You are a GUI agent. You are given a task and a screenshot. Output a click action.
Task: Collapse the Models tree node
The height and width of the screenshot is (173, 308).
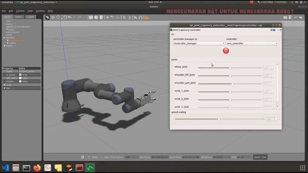point(4,37)
